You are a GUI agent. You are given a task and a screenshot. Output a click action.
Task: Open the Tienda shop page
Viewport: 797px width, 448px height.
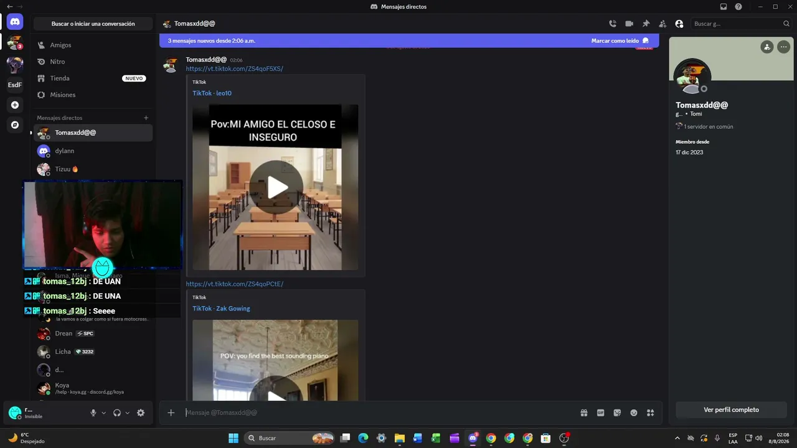(93, 78)
